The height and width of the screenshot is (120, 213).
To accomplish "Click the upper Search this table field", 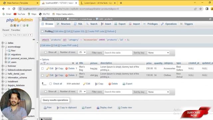I will (x=118, y=53).
